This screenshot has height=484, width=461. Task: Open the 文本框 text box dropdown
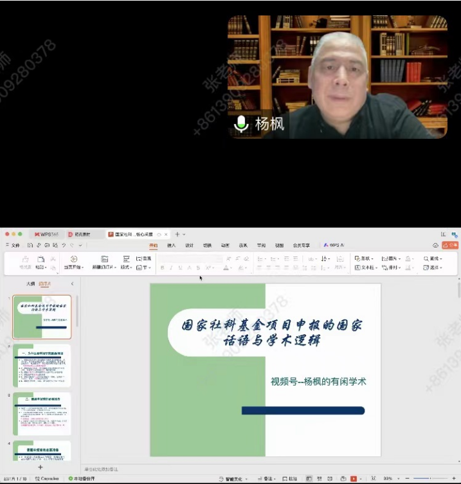(366, 267)
